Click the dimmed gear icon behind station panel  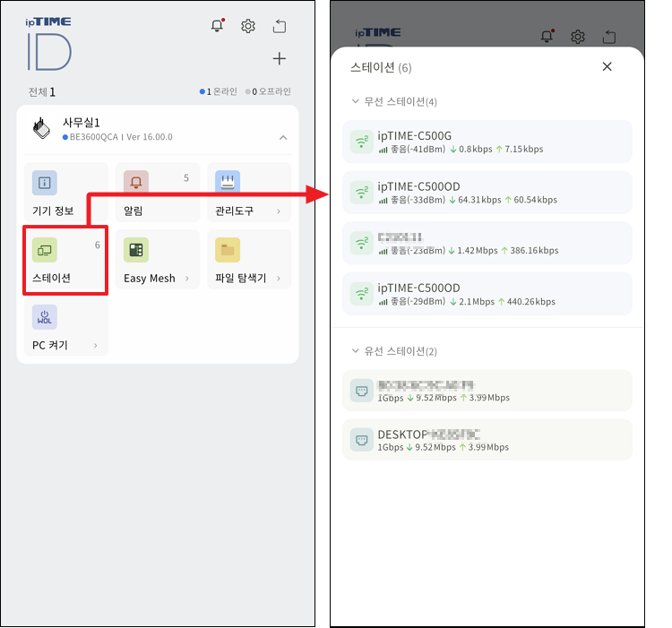[578, 37]
